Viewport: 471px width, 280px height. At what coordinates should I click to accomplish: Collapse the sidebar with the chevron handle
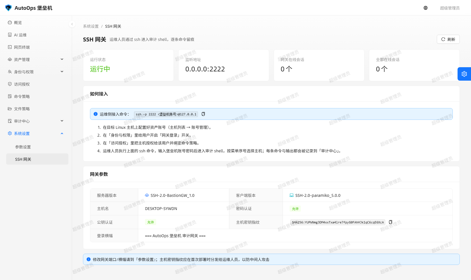tap(72, 24)
